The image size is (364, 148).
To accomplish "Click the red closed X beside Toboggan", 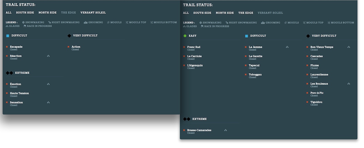I will [x=246, y=75].
